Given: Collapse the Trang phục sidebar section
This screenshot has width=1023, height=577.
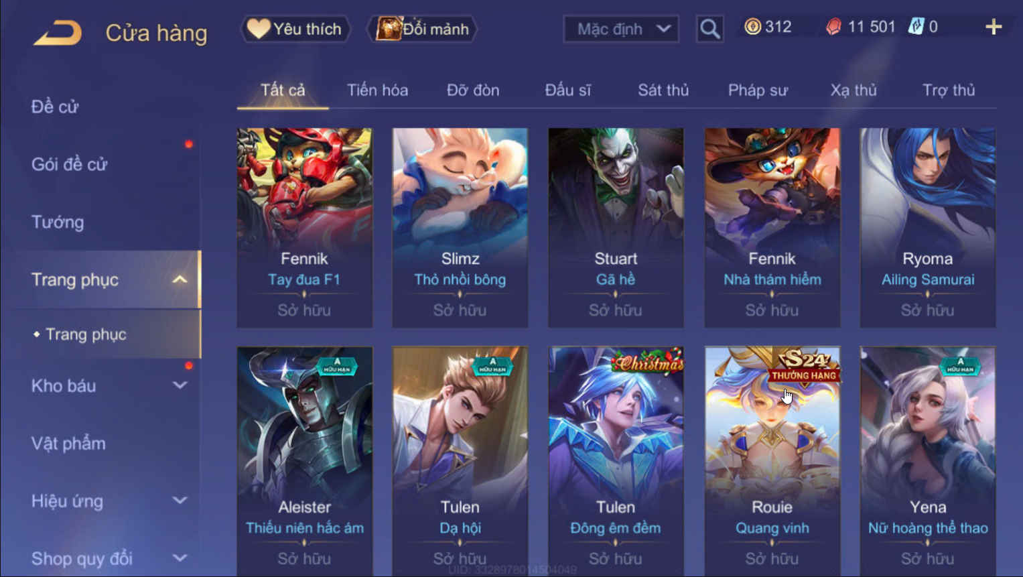Looking at the screenshot, I should pyautogui.click(x=180, y=279).
